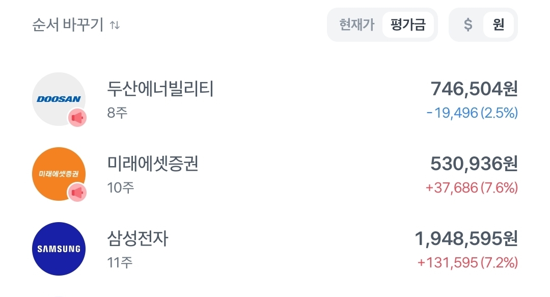Open the 미래에셋증권 stock name
Image resolution: width=550 pixels, height=297 pixels.
coord(153,164)
